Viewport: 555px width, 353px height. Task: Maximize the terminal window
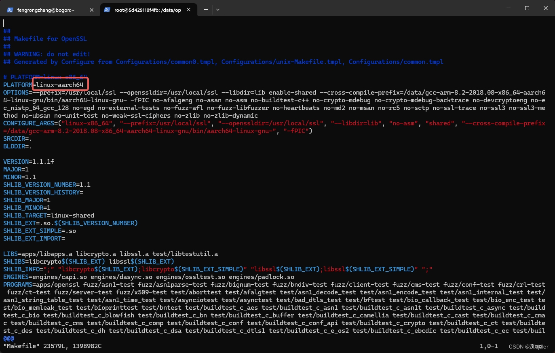pos(527,8)
